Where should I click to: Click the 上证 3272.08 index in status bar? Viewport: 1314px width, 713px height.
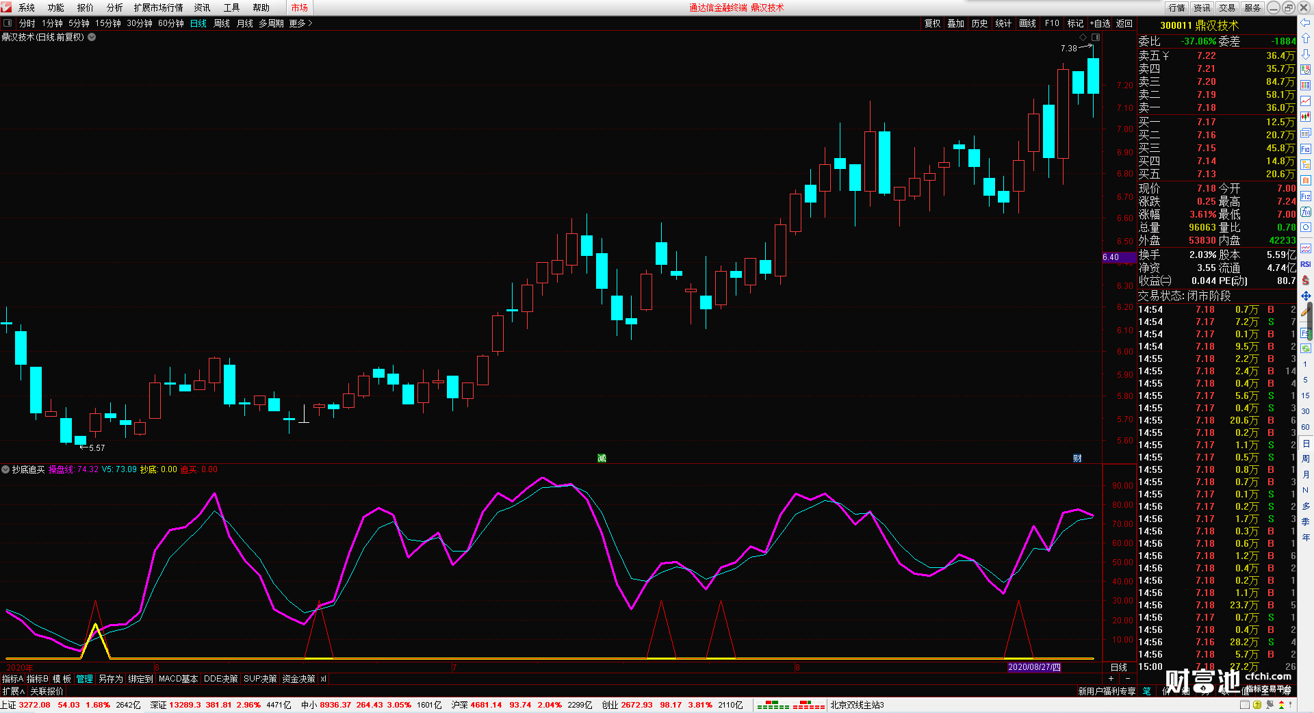pos(25,704)
